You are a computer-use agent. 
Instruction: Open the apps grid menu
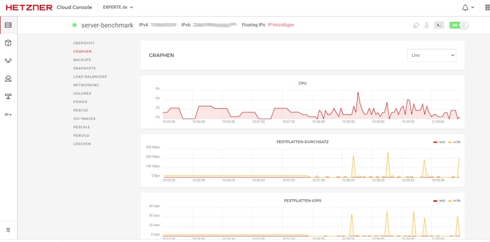[x=487, y=7]
